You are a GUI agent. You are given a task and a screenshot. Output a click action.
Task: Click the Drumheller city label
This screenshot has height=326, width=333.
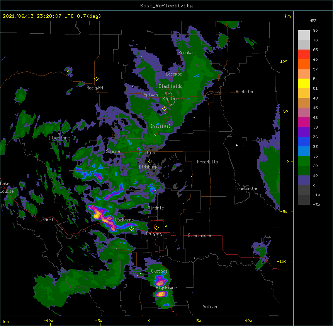tap(246, 189)
